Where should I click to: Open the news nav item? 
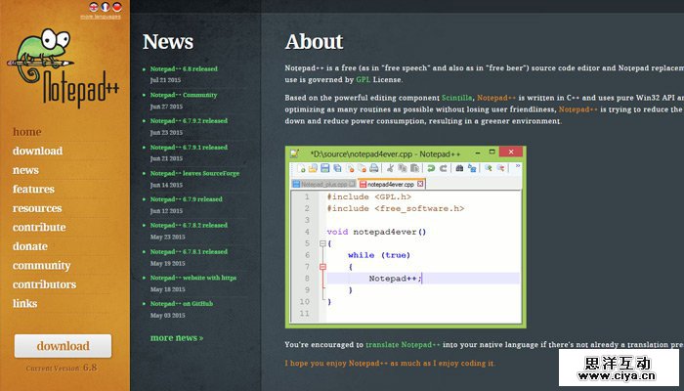[25, 170]
